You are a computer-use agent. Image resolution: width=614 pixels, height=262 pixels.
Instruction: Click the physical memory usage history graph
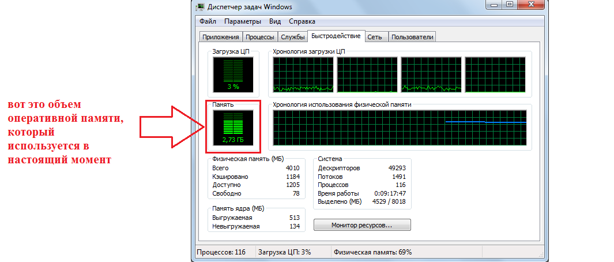[400, 128]
